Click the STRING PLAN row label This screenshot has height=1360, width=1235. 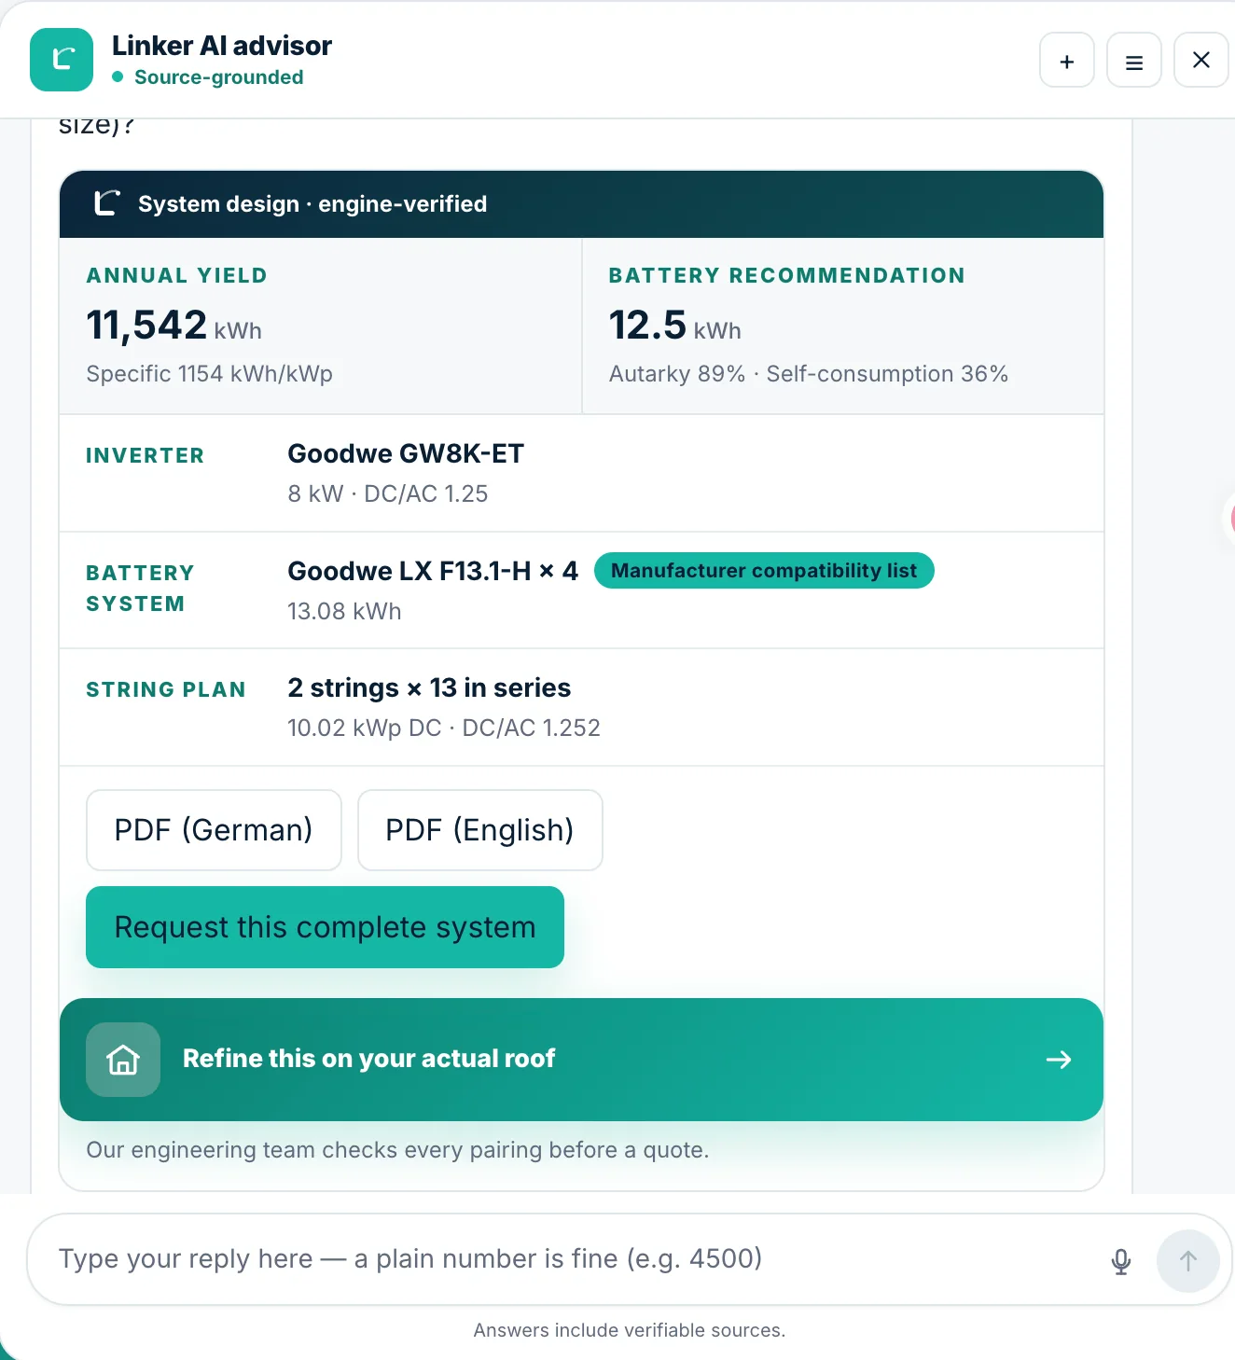pyautogui.click(x=166, y=690)
